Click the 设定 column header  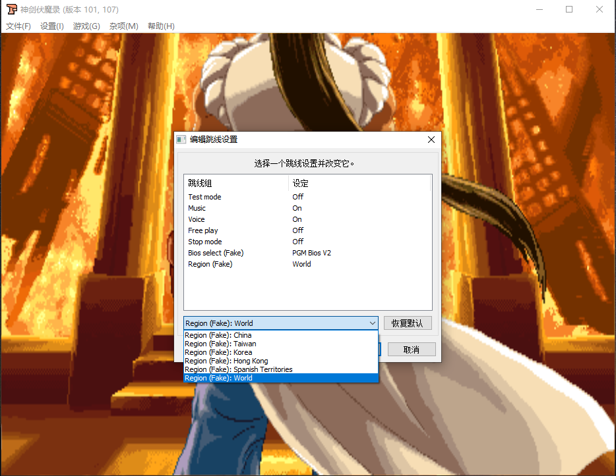[x=359, y=183]
